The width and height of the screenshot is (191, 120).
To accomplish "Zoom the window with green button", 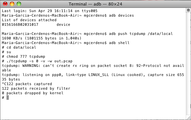I will 19,4.
